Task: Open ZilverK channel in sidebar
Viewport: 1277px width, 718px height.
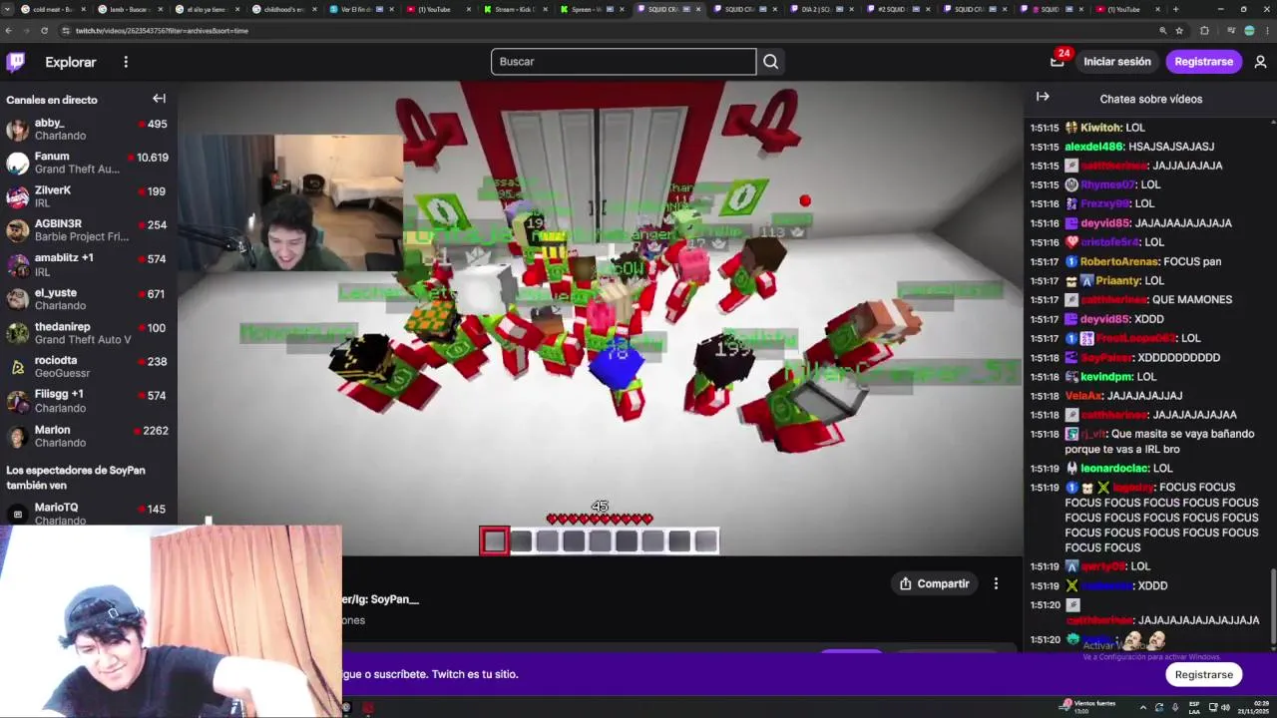Action: coord(88,196)
